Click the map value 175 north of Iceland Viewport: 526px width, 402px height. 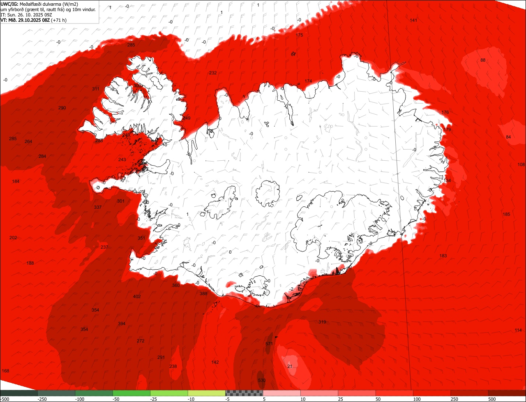coord(299,35)
